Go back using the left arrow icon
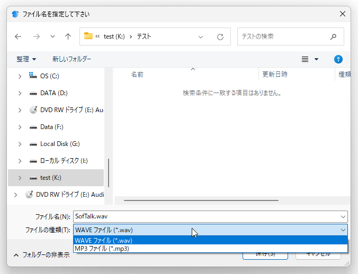 18,36
